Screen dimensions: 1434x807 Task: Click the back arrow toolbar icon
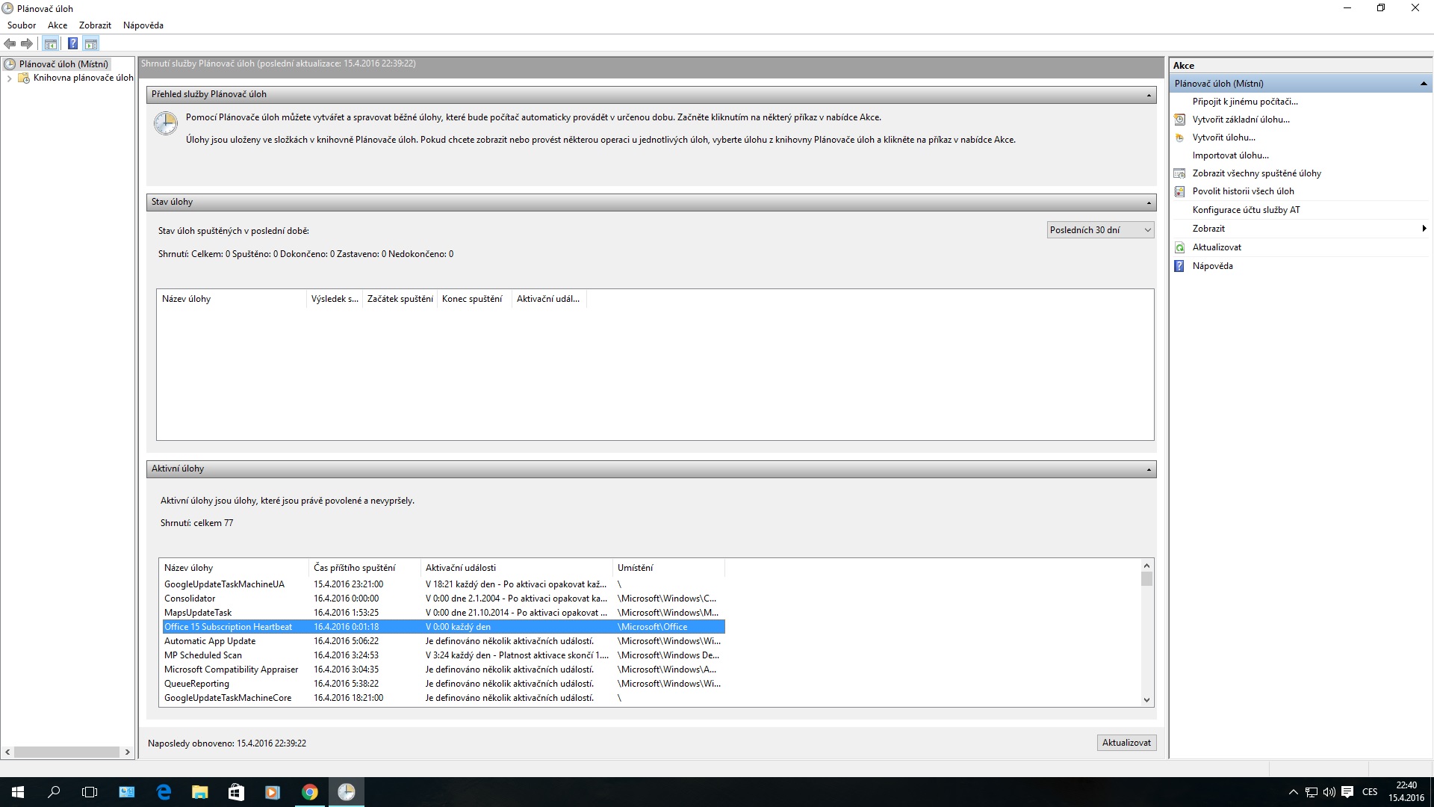(10, 43)
